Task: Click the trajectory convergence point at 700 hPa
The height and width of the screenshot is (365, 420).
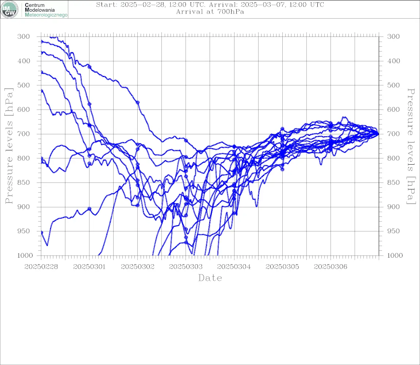Action: 378,134
